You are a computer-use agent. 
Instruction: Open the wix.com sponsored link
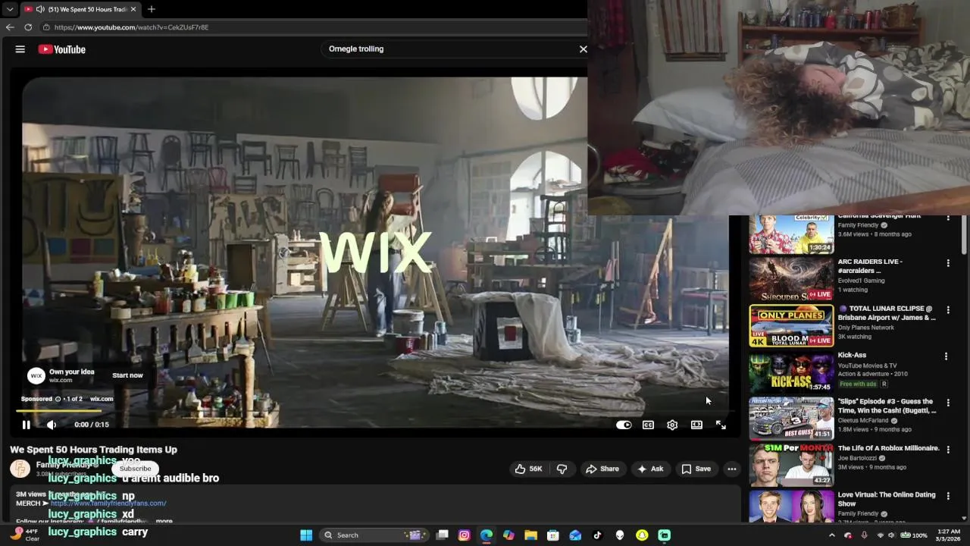102,399
